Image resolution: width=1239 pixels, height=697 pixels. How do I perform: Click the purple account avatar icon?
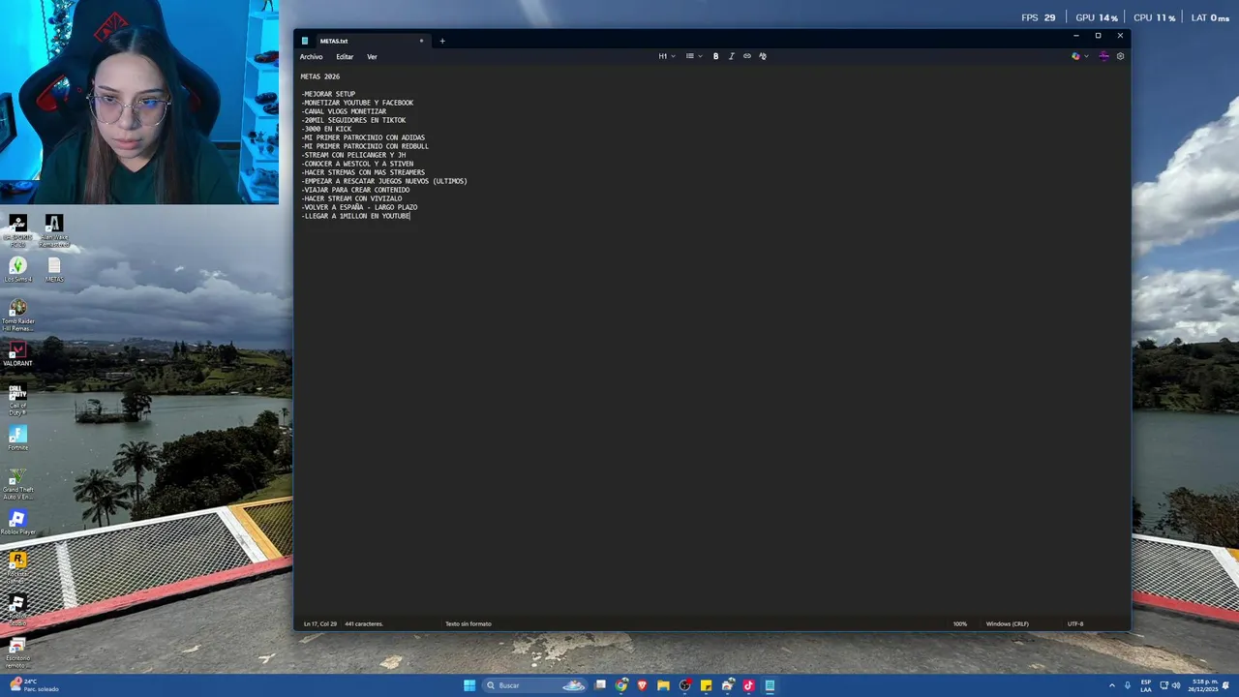[x=1103, y=56]
